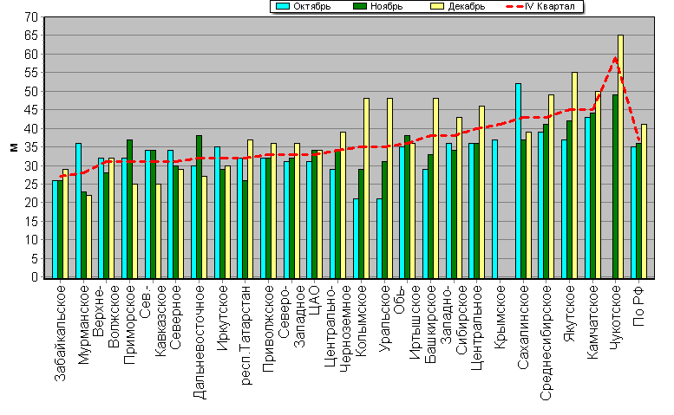The height and width of the screenshot is (415, 674).
Task: Click the 'Приволжское' category label
Action: point(269,328)
